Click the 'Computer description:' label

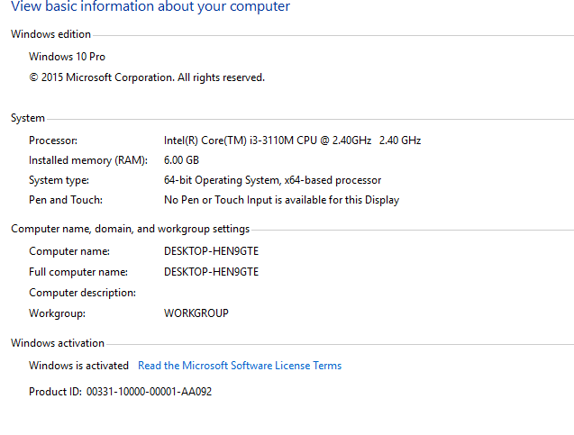pos(82,293)
